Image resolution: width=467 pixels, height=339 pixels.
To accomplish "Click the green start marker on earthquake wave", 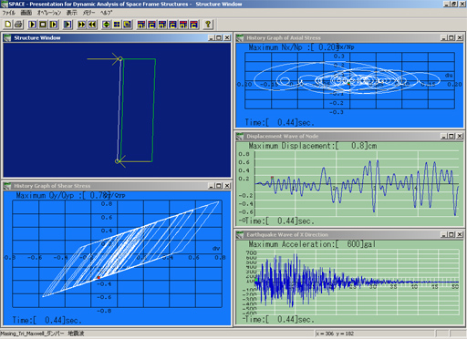I will [x=256, y=280].
